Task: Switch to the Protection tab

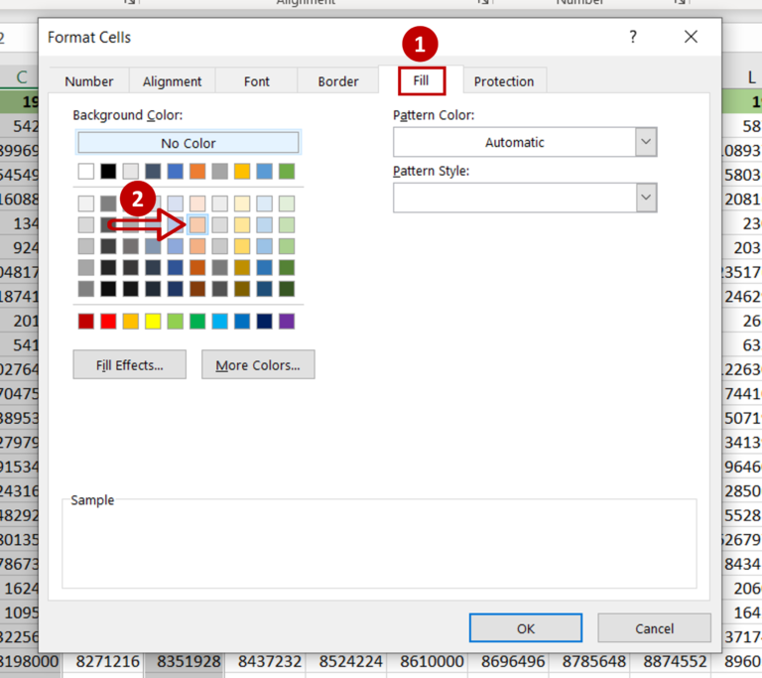Action: point(503,81)
